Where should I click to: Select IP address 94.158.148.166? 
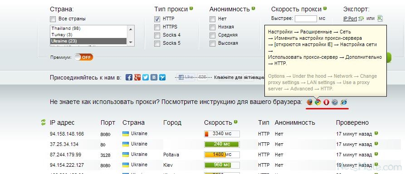67,134
